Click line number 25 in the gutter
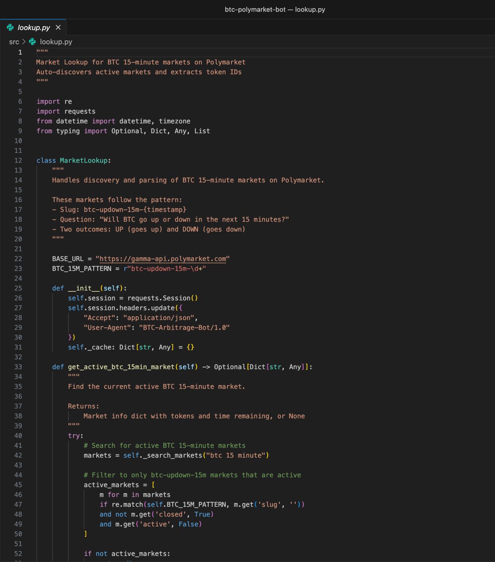The height and width of the screenshot is (562, 495). pos(18,288)
